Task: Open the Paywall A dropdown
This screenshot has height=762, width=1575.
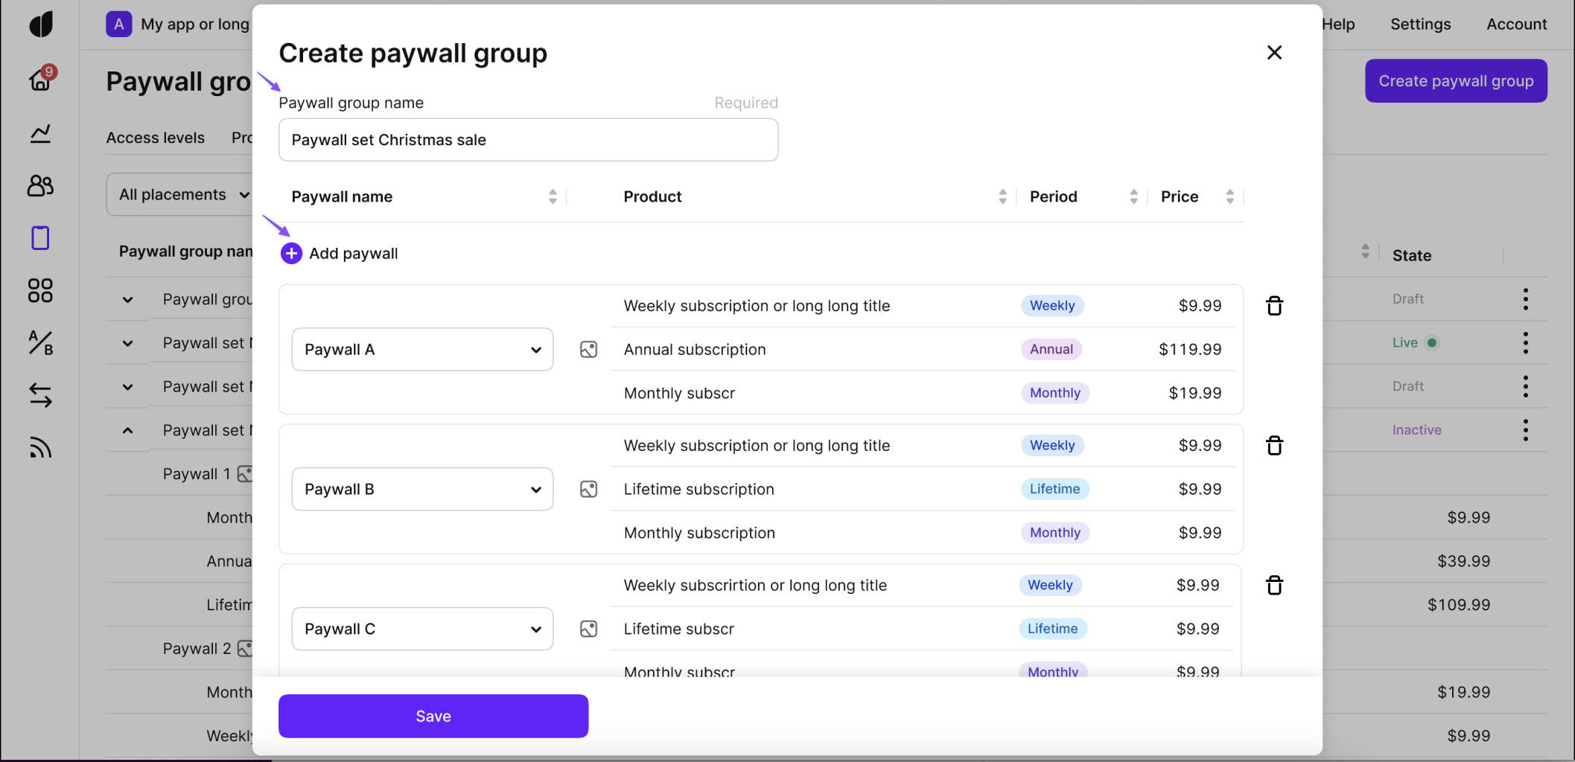Action: pos(422,350)
